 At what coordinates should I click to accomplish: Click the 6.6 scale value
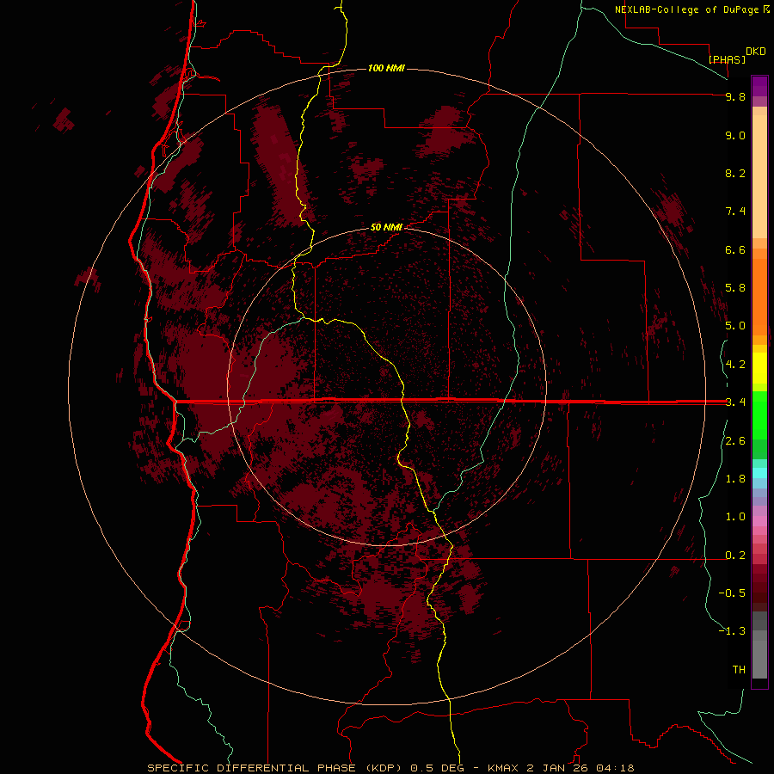tap(735, 249)
